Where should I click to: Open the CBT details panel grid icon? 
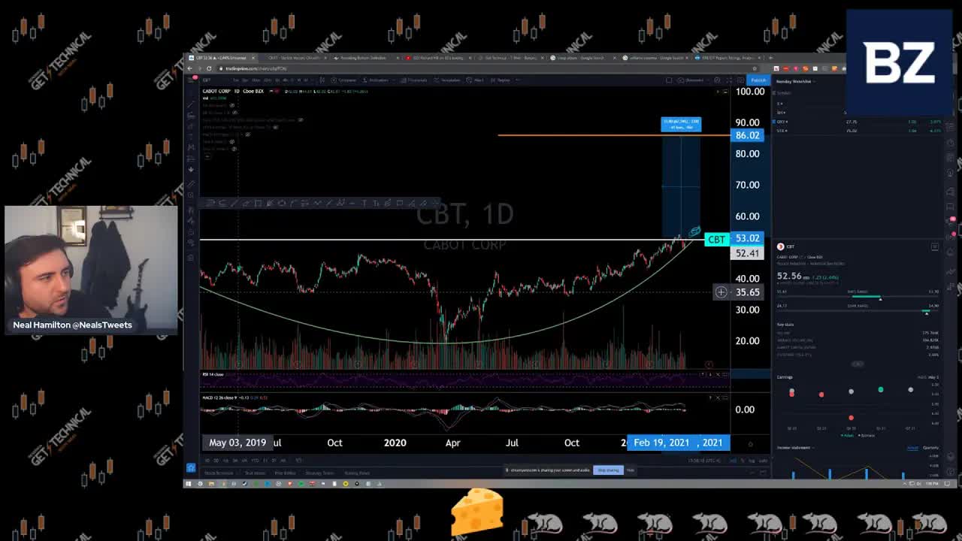935,246
